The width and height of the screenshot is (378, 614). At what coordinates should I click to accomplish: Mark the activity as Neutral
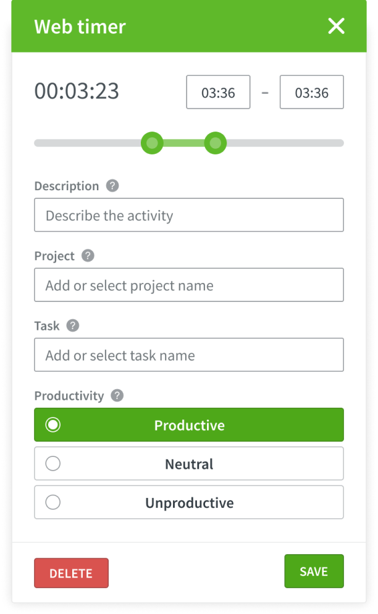pos(188,463)
